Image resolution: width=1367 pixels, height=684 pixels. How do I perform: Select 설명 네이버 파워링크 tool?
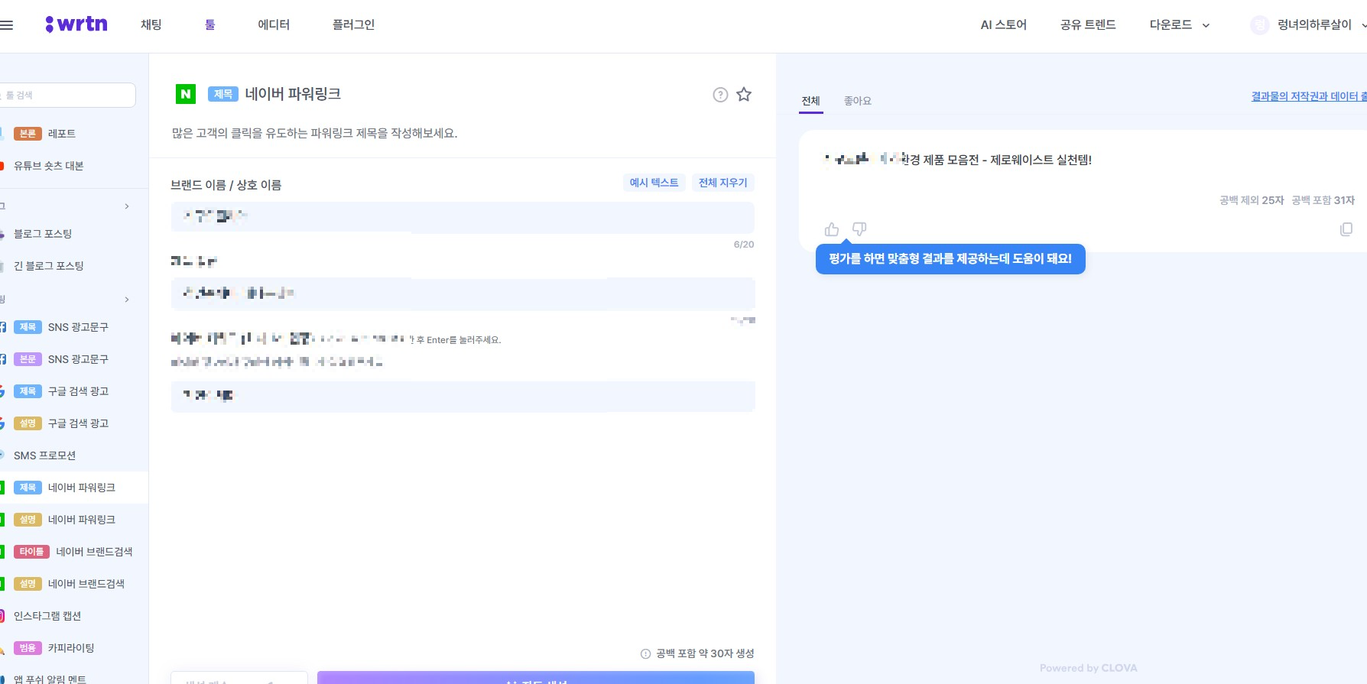pos(74,520)
